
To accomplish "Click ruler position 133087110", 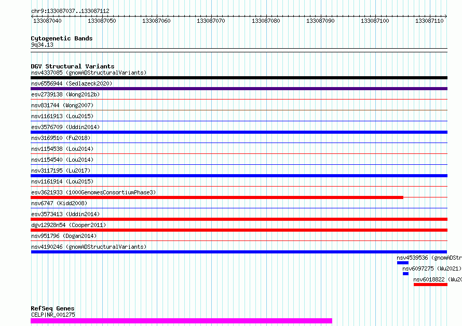I will click(x=429, y=21).
